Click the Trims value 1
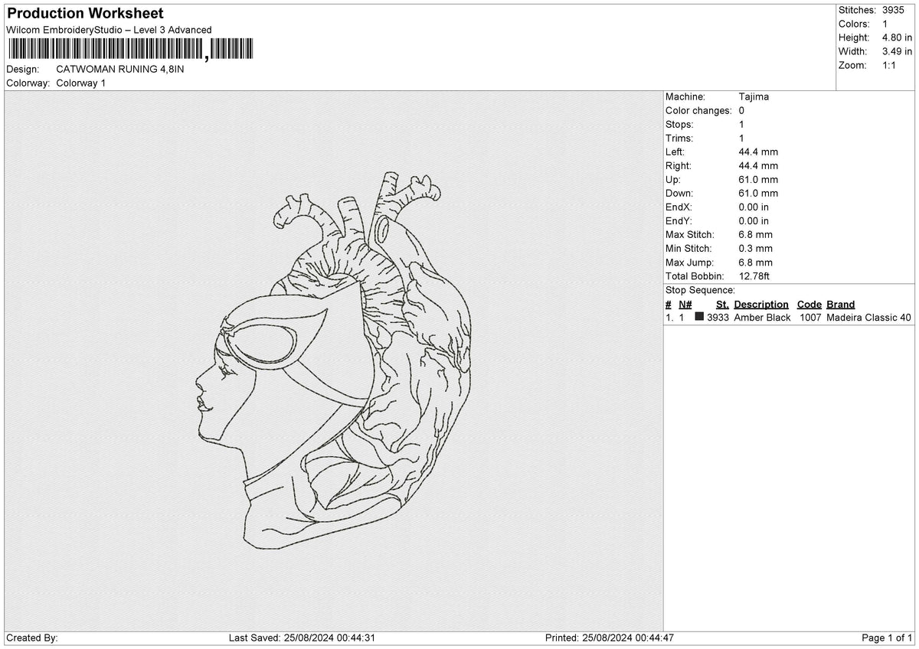Viewport: 919px width, 649px height. (741, 139)
